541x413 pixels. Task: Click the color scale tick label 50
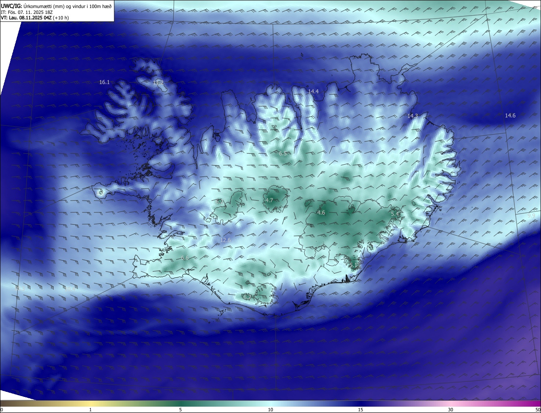(538, 410)
